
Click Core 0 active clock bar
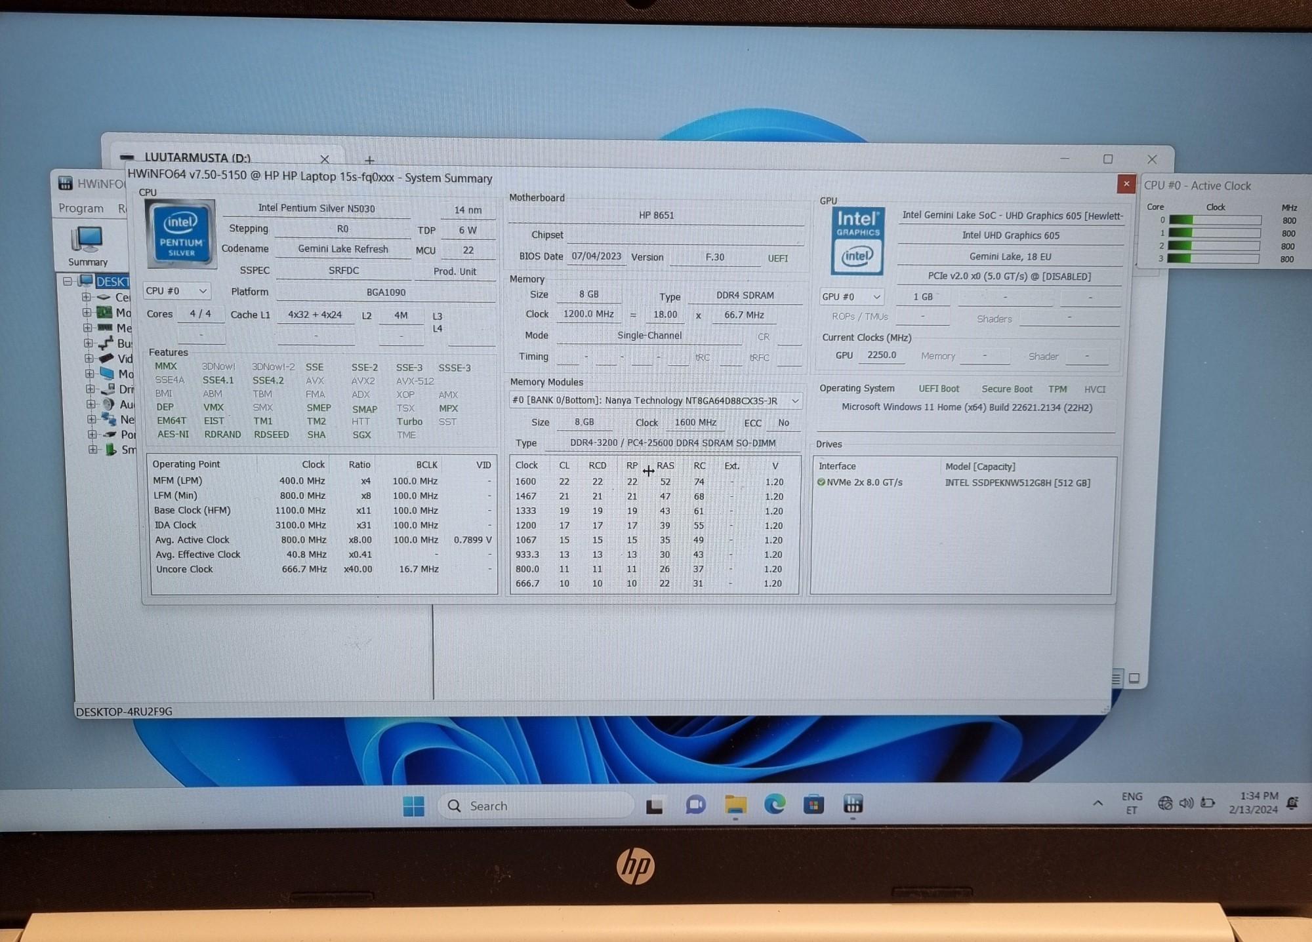tap(1214, 220)
